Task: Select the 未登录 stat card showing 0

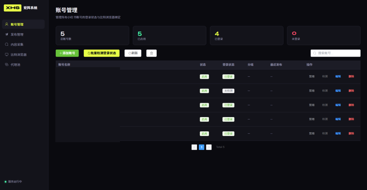Action: (324, 36)
